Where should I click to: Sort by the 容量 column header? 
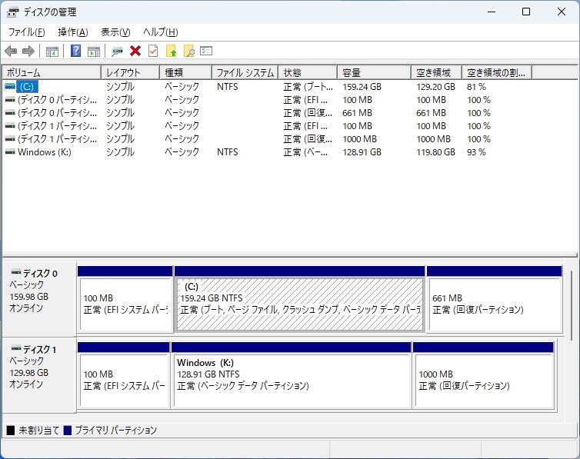tap(374, 73)
